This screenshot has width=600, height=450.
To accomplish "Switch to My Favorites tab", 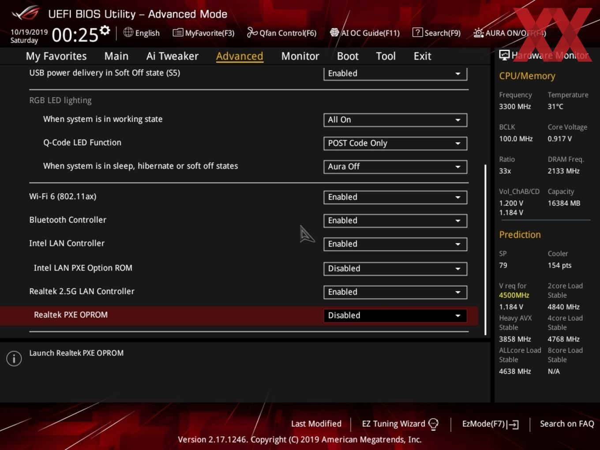I will [56, 56].
